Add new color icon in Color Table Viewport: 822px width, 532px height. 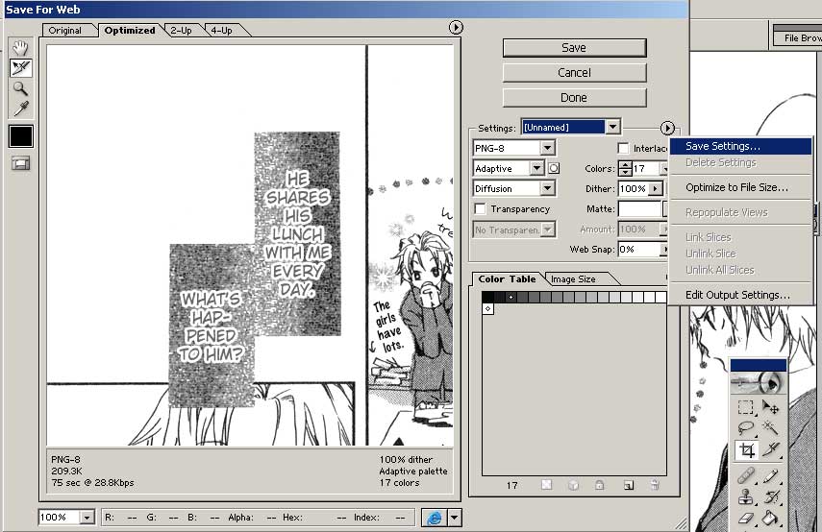click(x=628, y=485)
